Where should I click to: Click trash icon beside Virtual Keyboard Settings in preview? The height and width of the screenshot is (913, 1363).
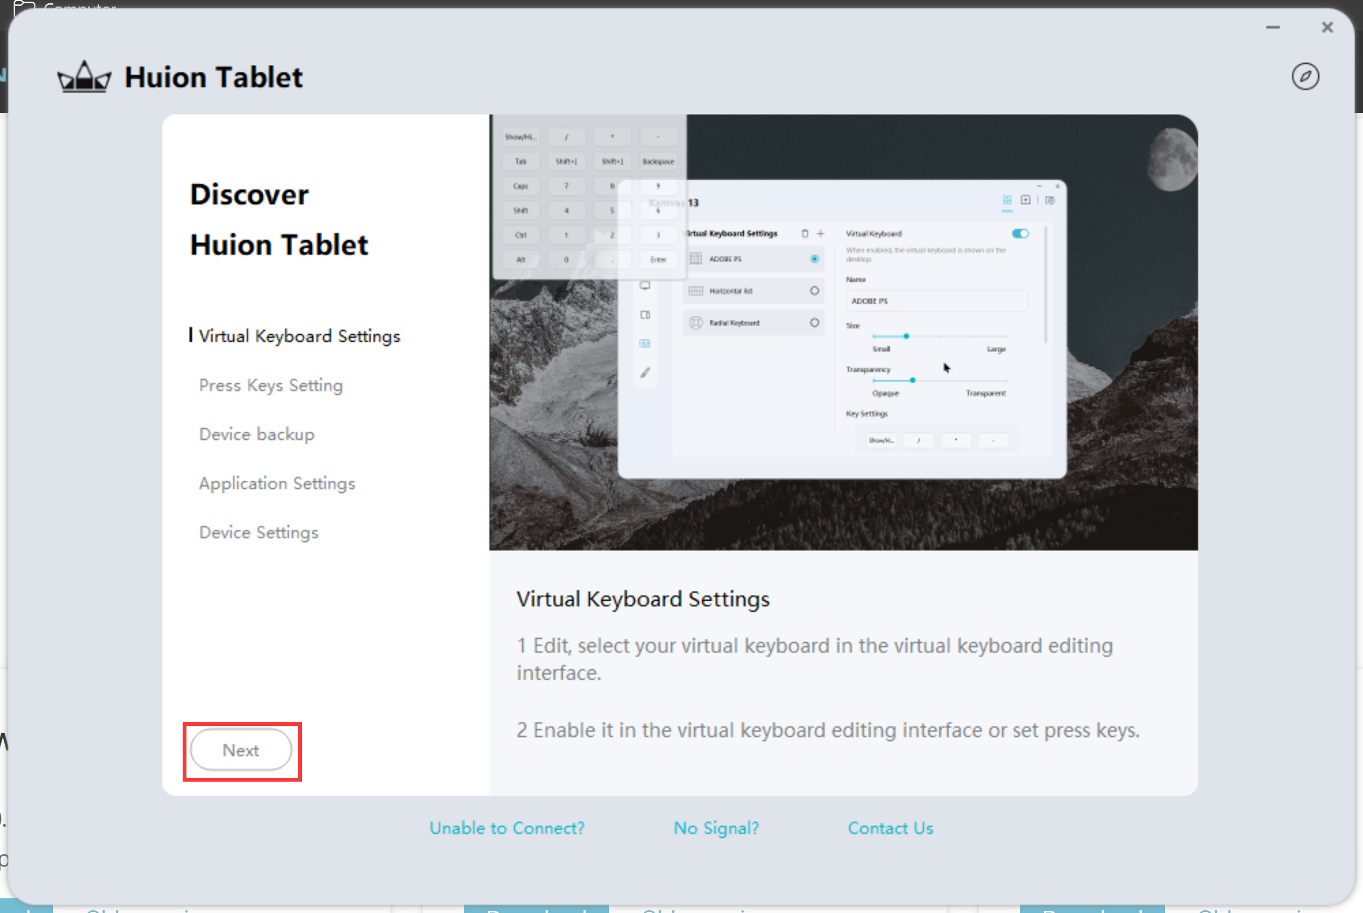pyautogui.click(x=805, y=233)
